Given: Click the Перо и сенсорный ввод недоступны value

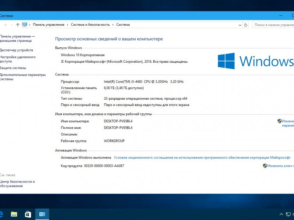Looking at the screenshot, I should coord(146,105).
